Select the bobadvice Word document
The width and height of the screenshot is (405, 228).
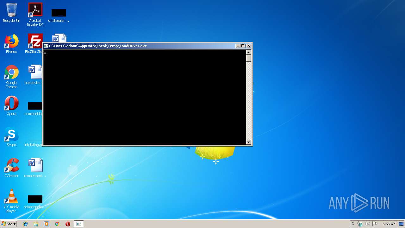[34, 75]
